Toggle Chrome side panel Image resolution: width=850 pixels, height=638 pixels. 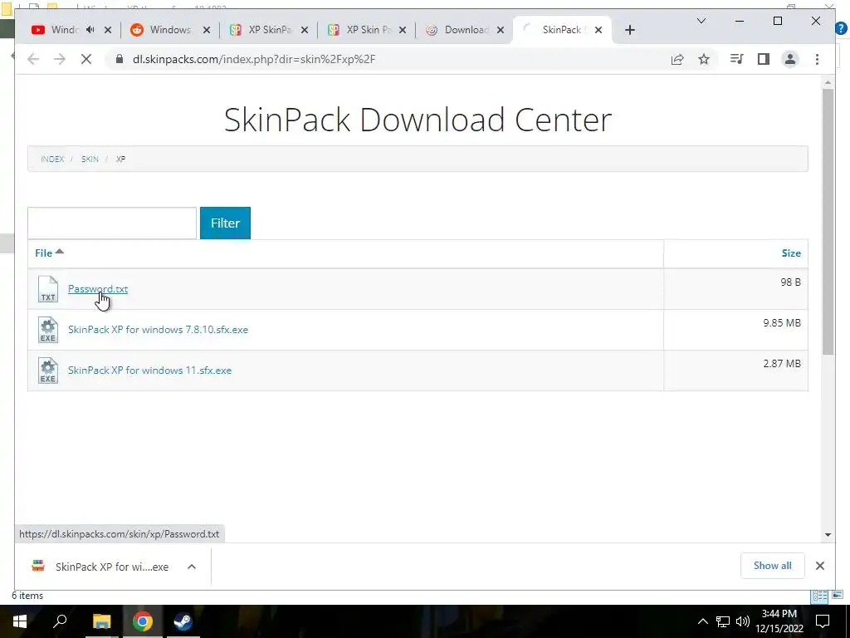point(764,59)
